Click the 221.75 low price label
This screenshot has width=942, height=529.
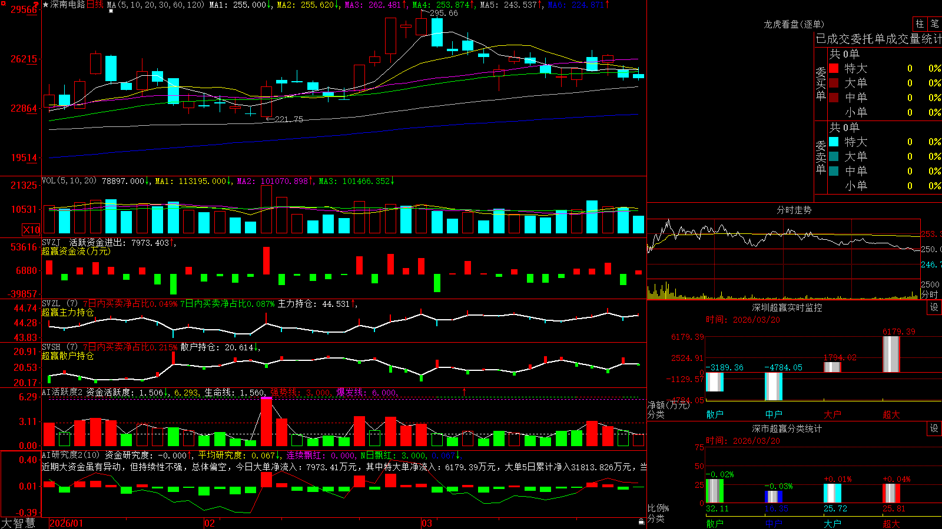tap(288, 119)
